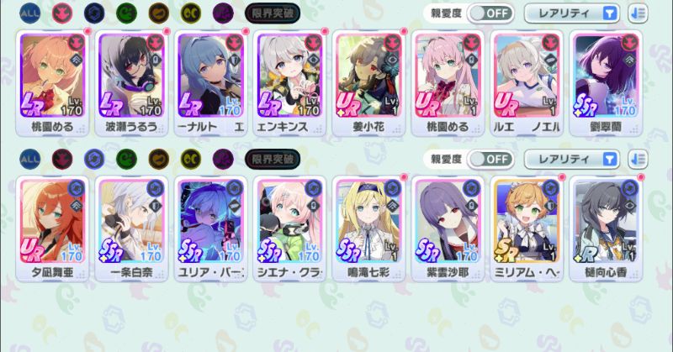This screenshot has height=352, width=673.
Task: Enable 限界突破 filter in the lower bar
Action: [x=273, y=159]
